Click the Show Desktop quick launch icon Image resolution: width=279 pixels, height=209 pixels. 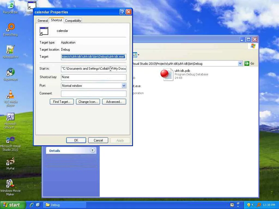click(38, 205)
